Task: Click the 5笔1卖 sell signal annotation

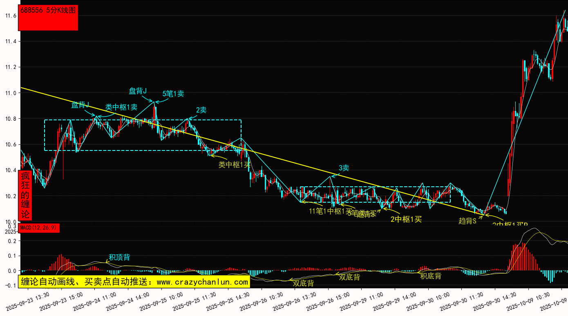Action: [173, 93]
